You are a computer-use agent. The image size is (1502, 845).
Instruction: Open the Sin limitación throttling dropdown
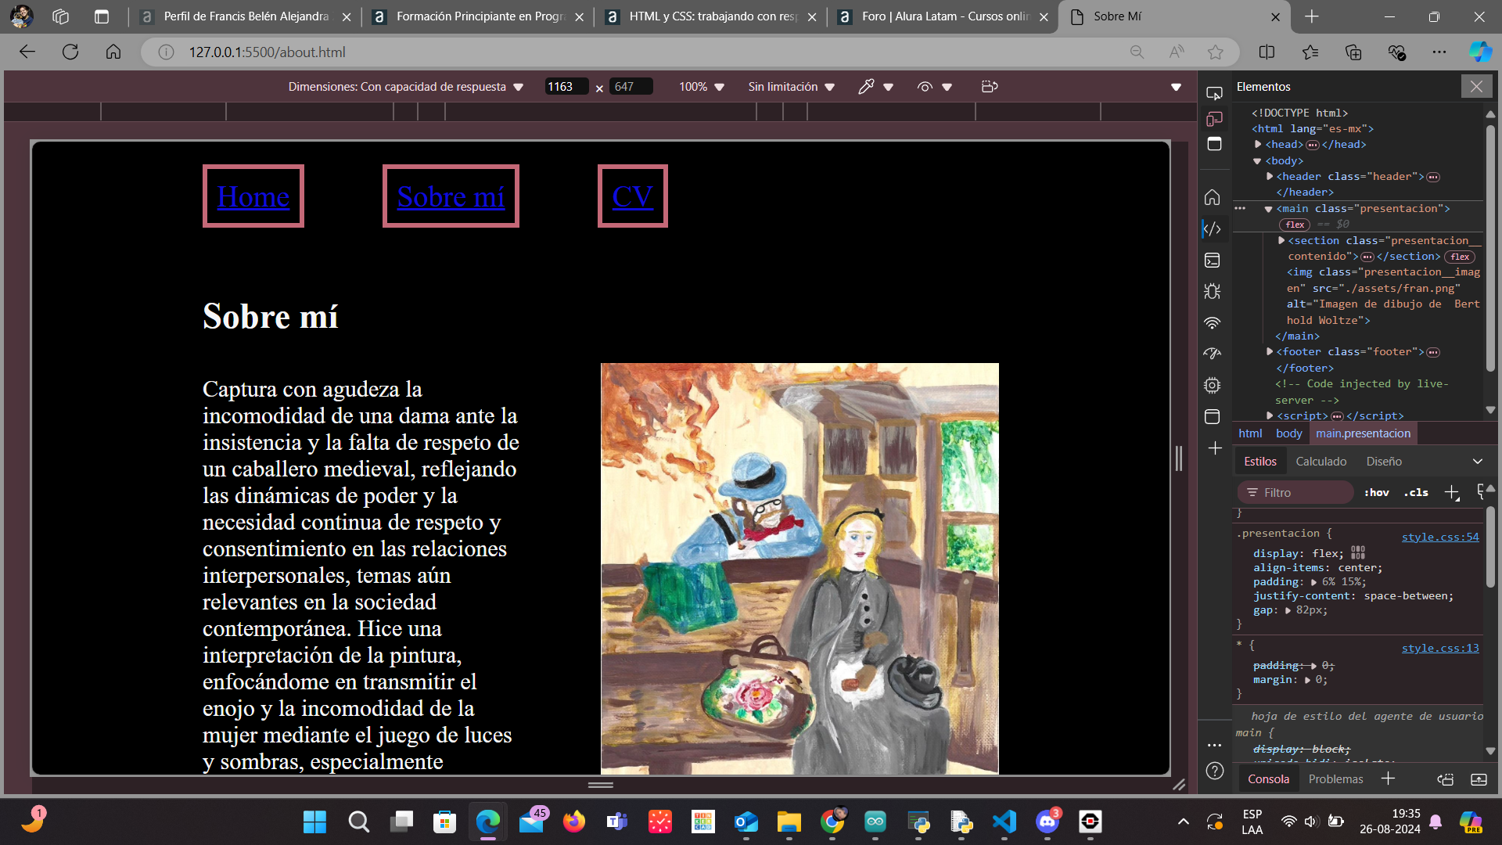(x=791, y=87)
